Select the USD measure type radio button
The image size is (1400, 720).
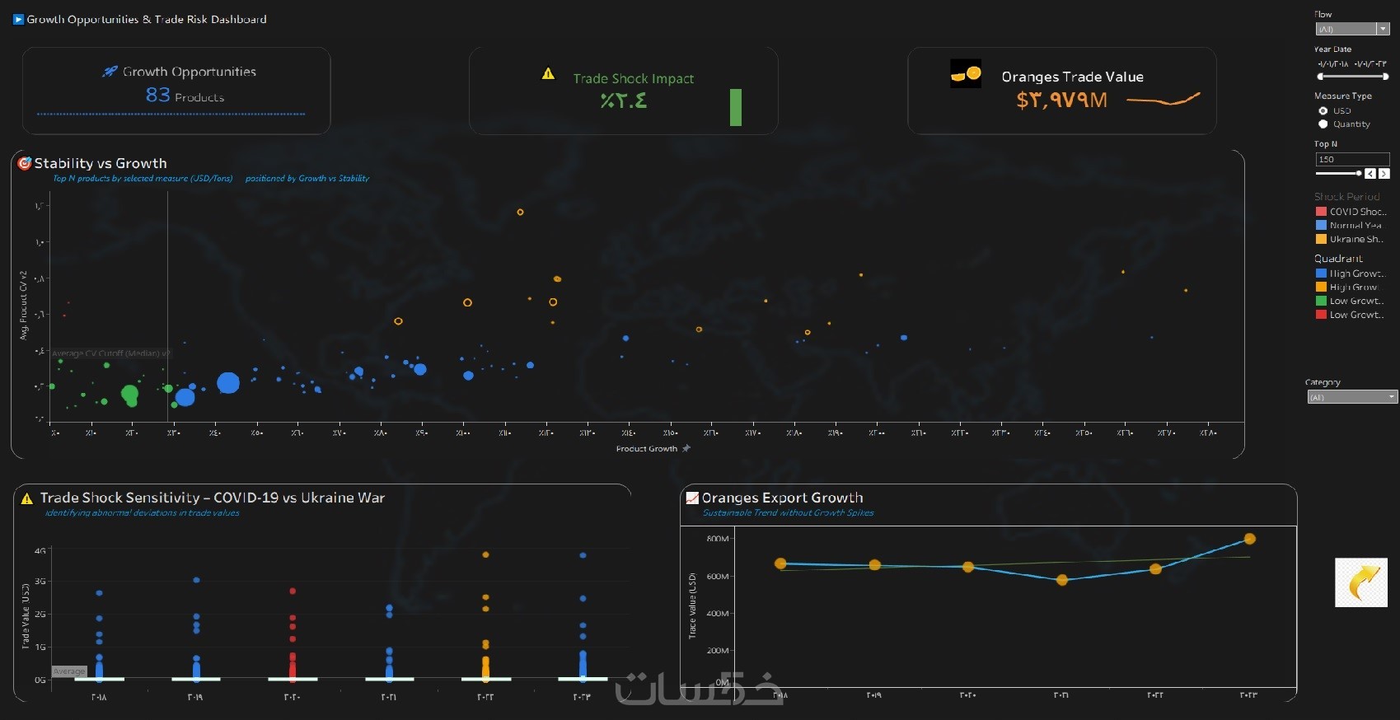[x=1323, y=110]
